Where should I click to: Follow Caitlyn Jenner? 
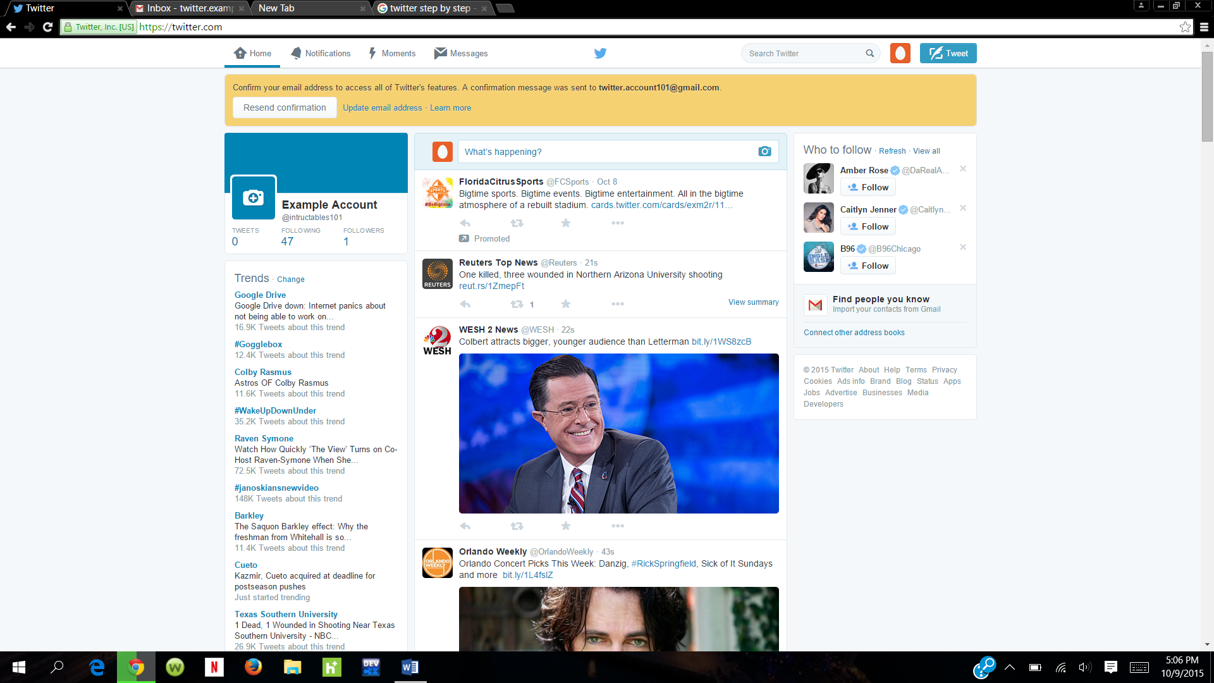[x=868, y=227]
